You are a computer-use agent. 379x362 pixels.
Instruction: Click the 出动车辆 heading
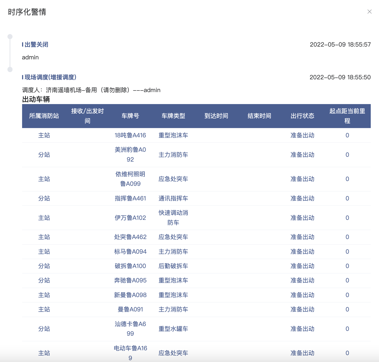pos(36,99)
